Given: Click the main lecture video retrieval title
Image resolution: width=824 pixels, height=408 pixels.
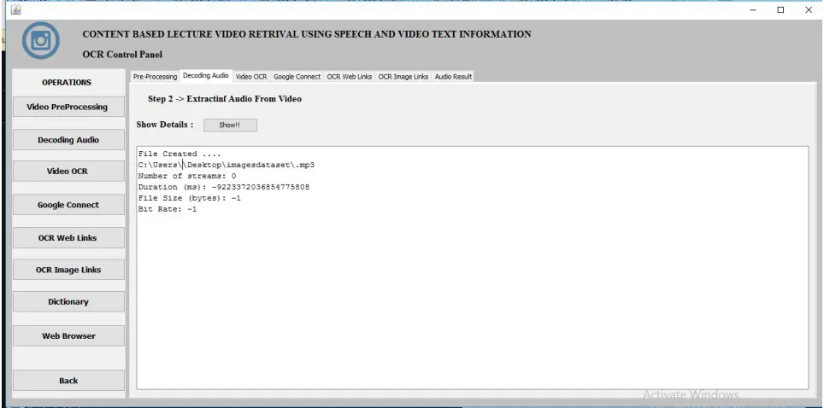Looking at the screenshot, I should [307, 34].
